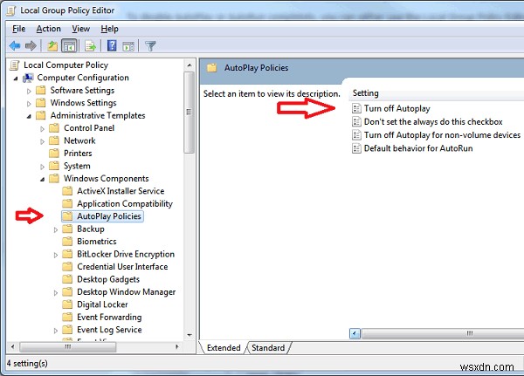
Task: Open the File menu
Action: pyautogui.click(x=18, y=29)
